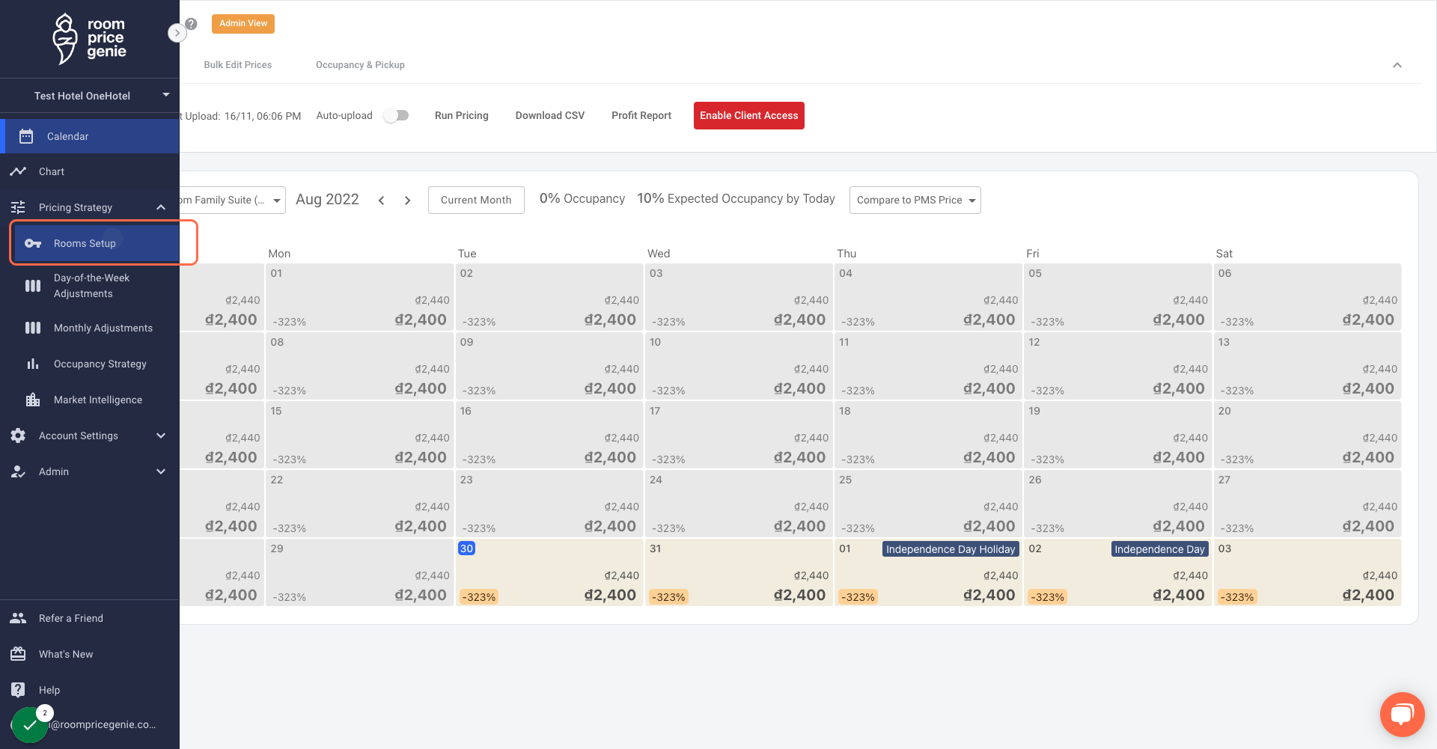
Task: Click the Refer a Friend people icon
Action: pos(18,618)
